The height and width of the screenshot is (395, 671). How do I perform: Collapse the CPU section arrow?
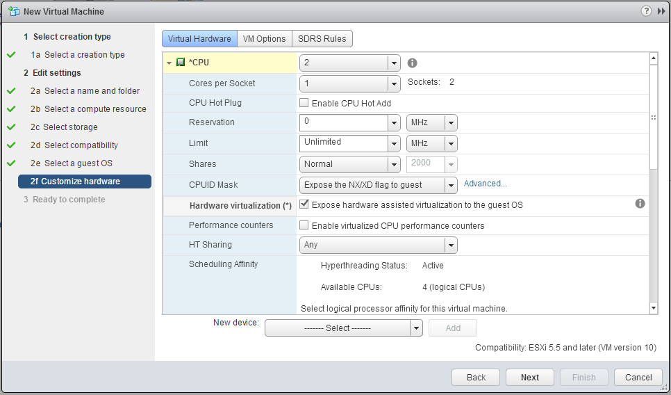coord(169,63)
